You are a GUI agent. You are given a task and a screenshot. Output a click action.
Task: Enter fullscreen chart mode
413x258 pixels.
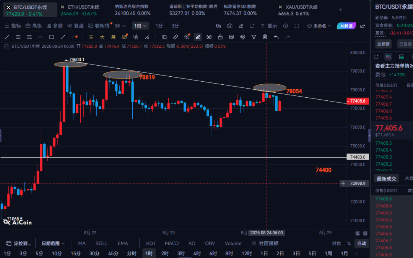297,26
